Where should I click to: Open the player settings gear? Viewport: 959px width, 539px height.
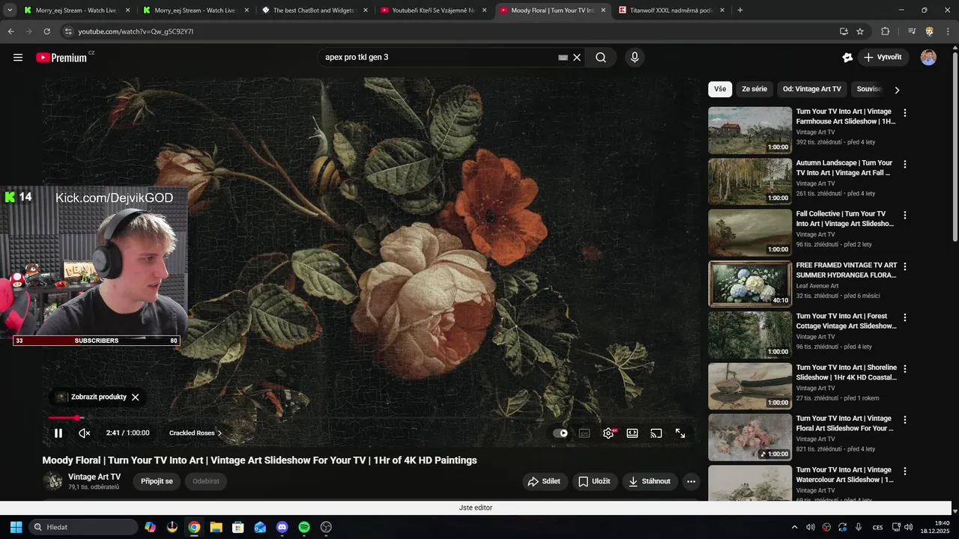pyautogui.click(x=609, y=433)
